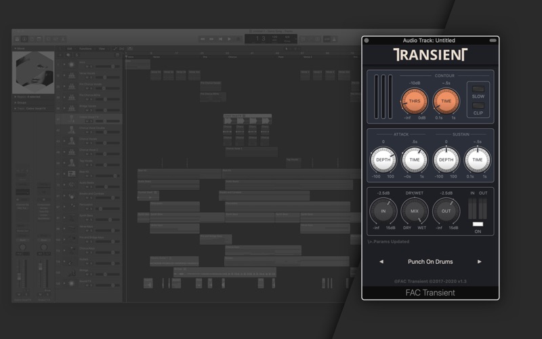The height and width of the screenshot is (339, 542).
Task: Click the IN OUT level meters
Action: coord(478,209)
